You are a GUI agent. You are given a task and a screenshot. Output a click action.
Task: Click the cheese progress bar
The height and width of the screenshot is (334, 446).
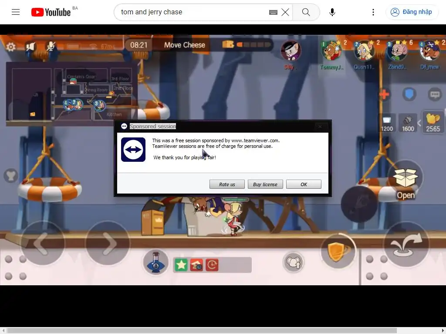click(x=254, y=45)
